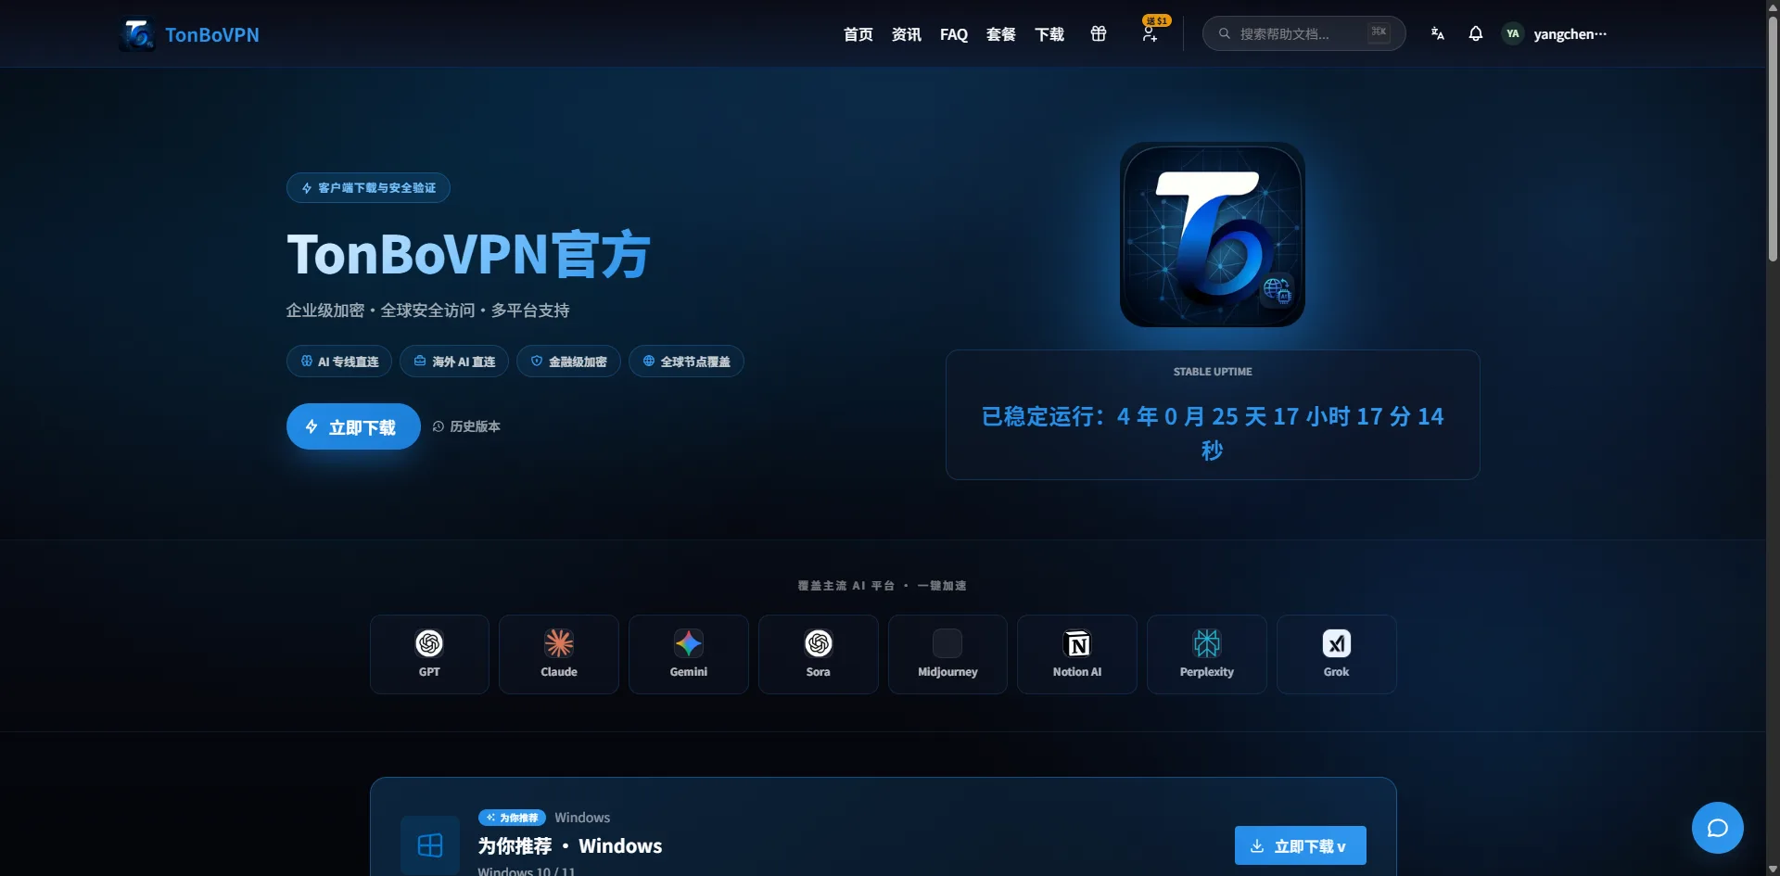Viewport: 1780px width, 876px height.
Task: Click the hero 立即下载 button
Action: (x=353, y=426)
